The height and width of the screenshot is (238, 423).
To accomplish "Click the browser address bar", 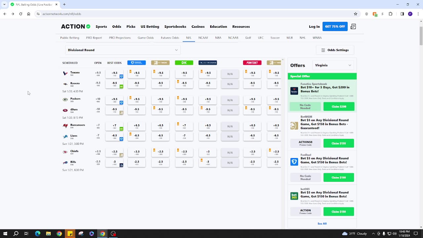I will [x=195, y=14].
